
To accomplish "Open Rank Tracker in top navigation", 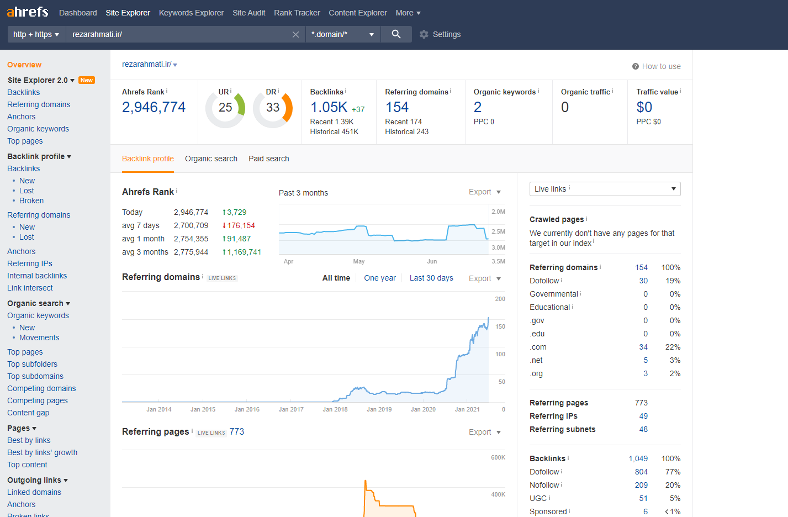I will (x=297, y=13).
